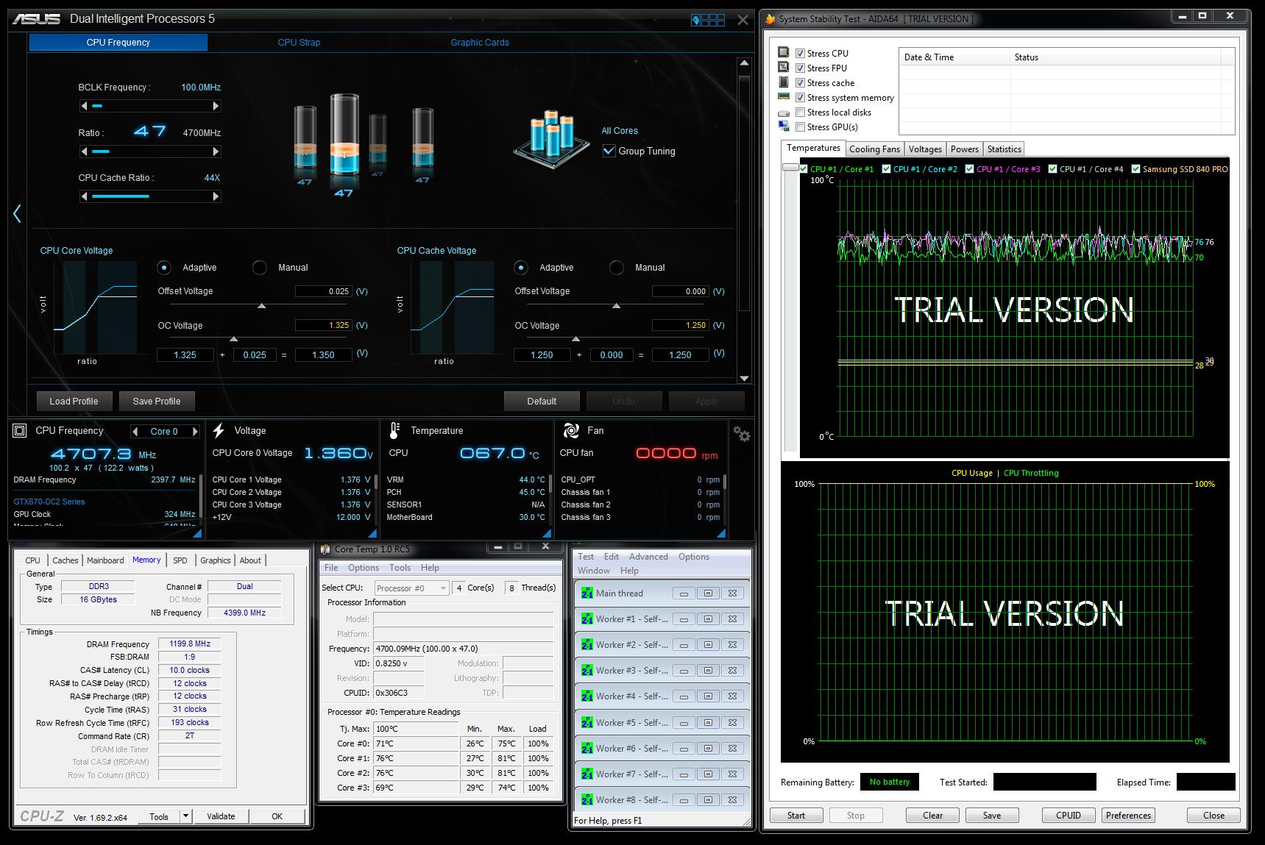Decrease BCLK Frequency with left arrow
Viewport: 1265px width, 845px height.
pyautogui.click(x=84, y=106)
